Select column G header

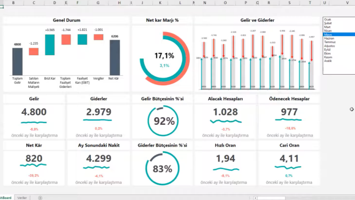(x=98, y=3)
